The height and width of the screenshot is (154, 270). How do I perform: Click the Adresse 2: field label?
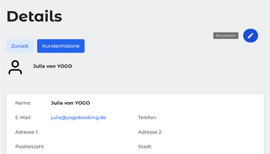pos(150,132)
